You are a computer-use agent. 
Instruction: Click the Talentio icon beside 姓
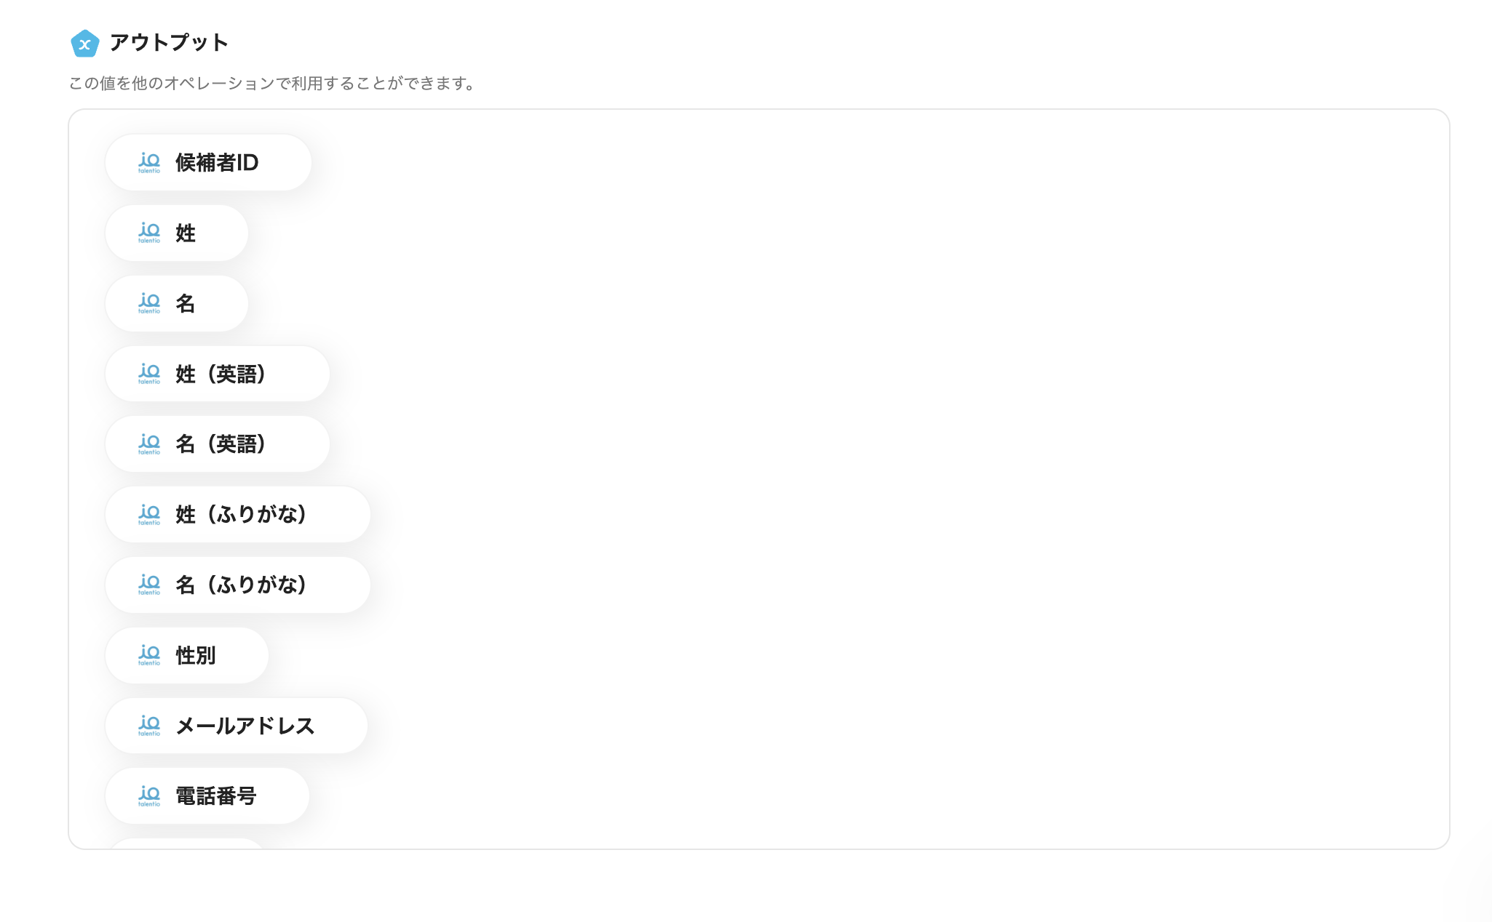(149, 233)
